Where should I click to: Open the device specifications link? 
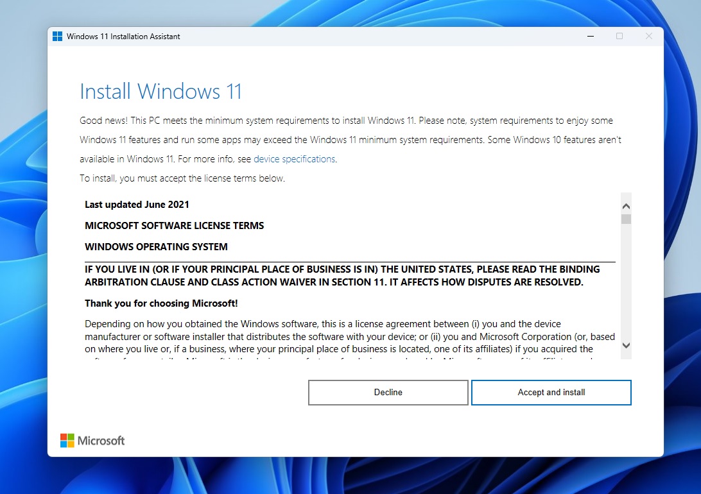293,158
